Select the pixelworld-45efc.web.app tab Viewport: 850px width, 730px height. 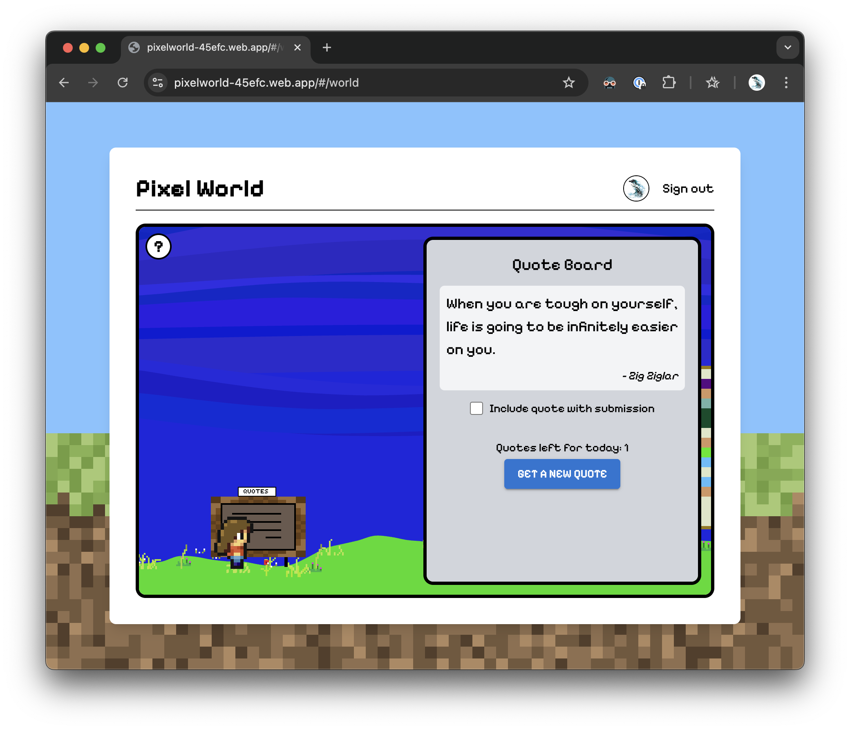pyautogui.click(x=213, y=47)
